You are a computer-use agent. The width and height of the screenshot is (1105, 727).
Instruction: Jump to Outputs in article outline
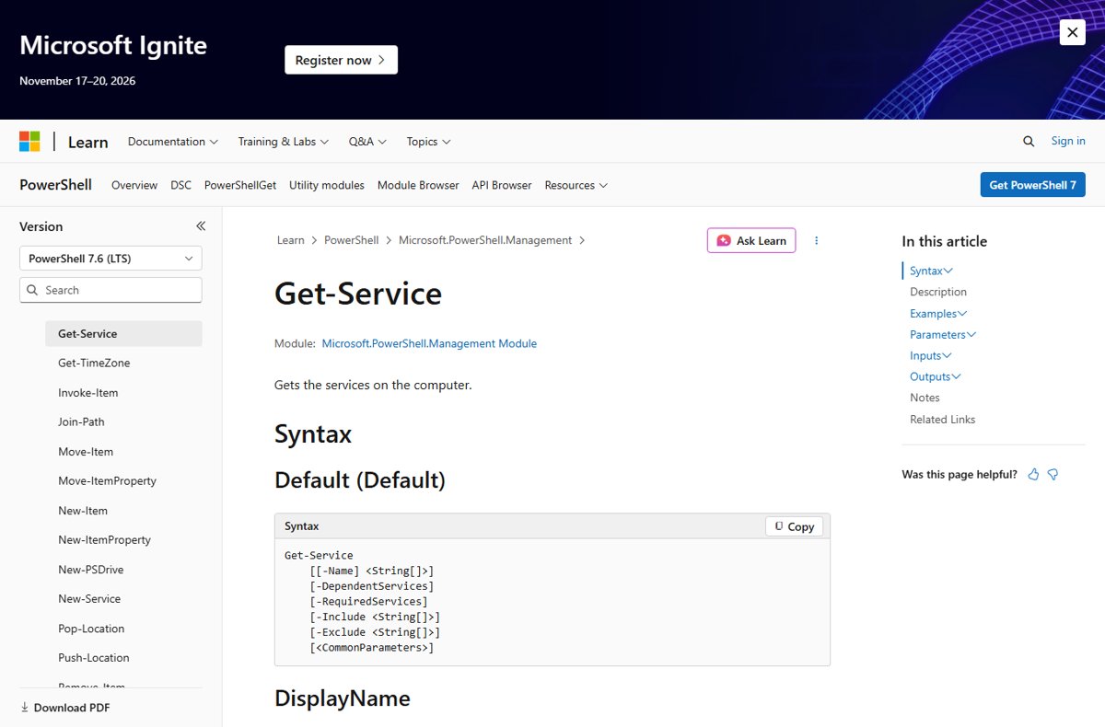coord(935,377)
